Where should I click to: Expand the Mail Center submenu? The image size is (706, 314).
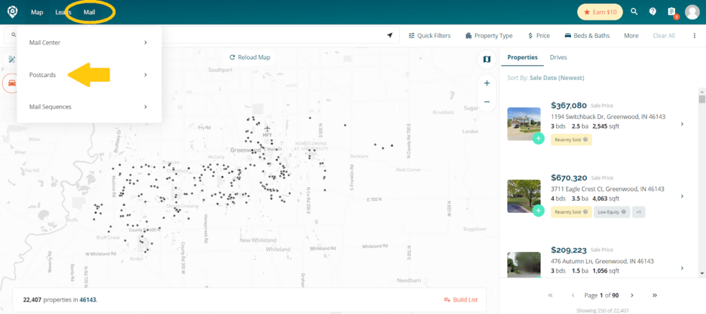point(89,43)
